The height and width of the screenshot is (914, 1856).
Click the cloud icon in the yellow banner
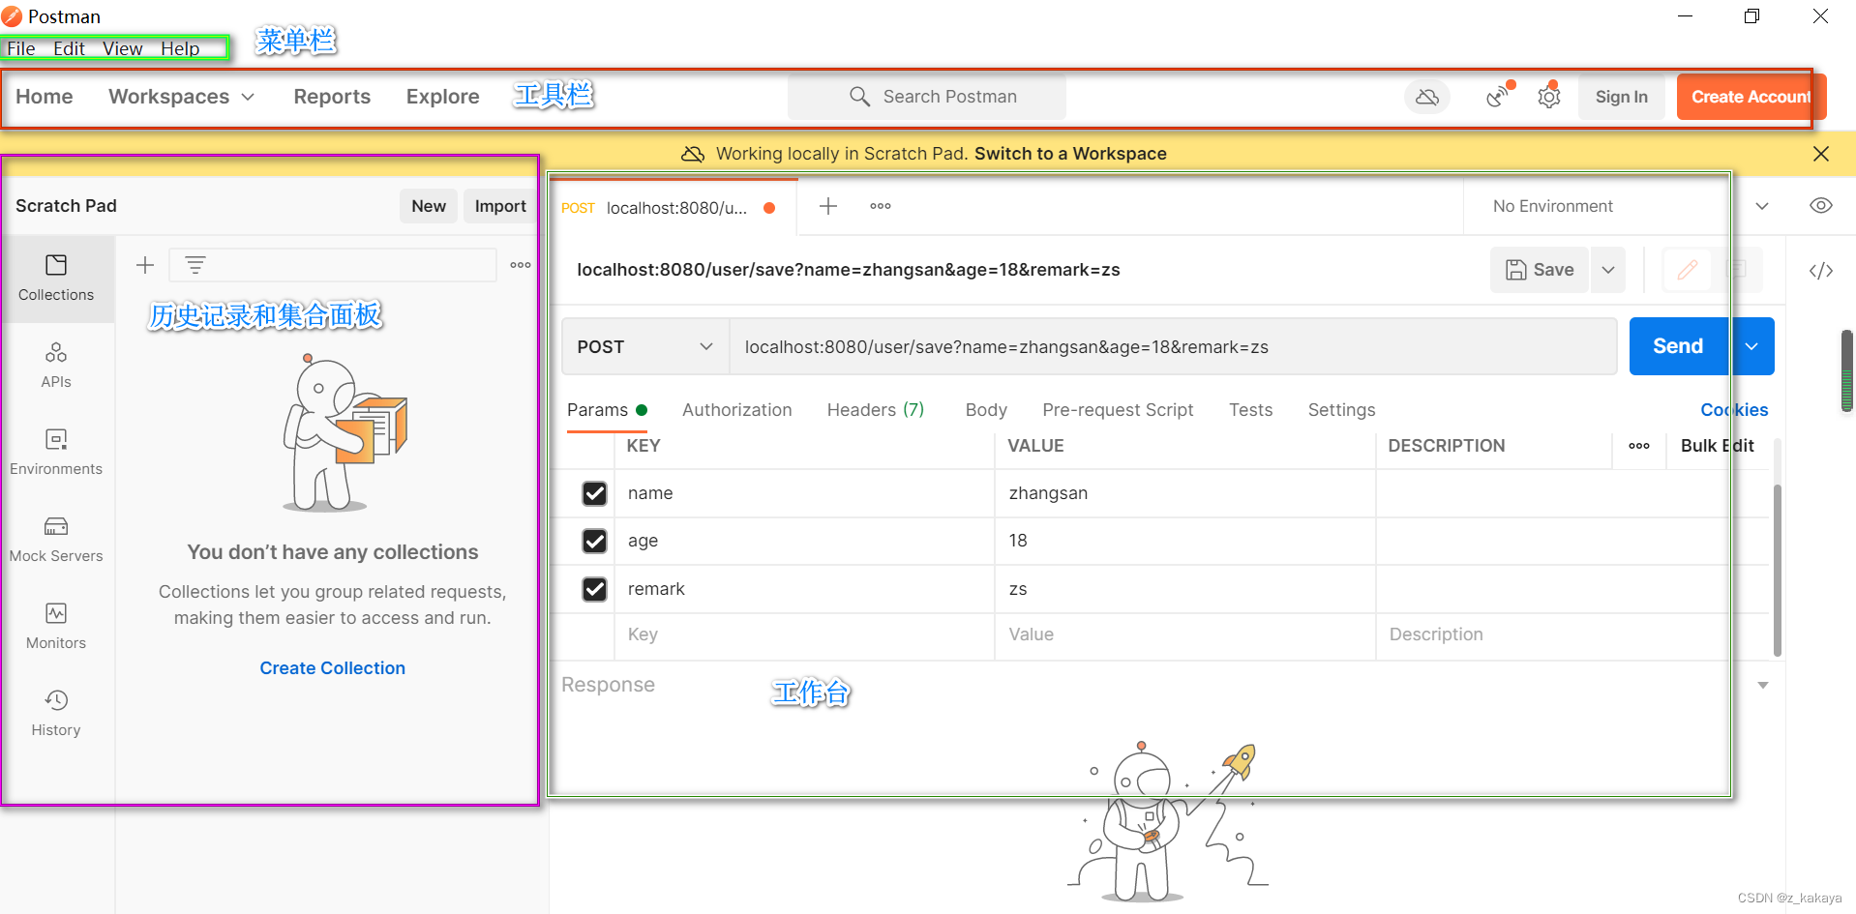(x=693, y=154)
